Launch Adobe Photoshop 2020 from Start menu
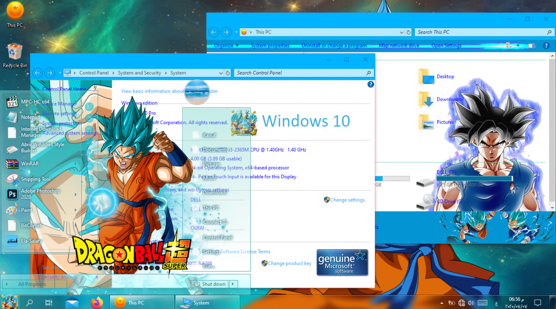Viewport: 556px width, 309px height. pyautogui.click(x=33, y=194)
